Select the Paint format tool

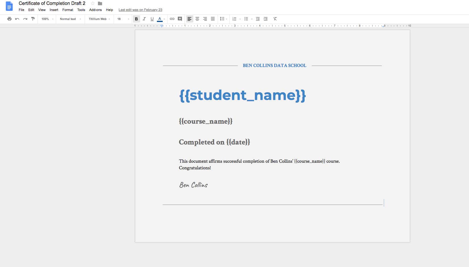33,19
